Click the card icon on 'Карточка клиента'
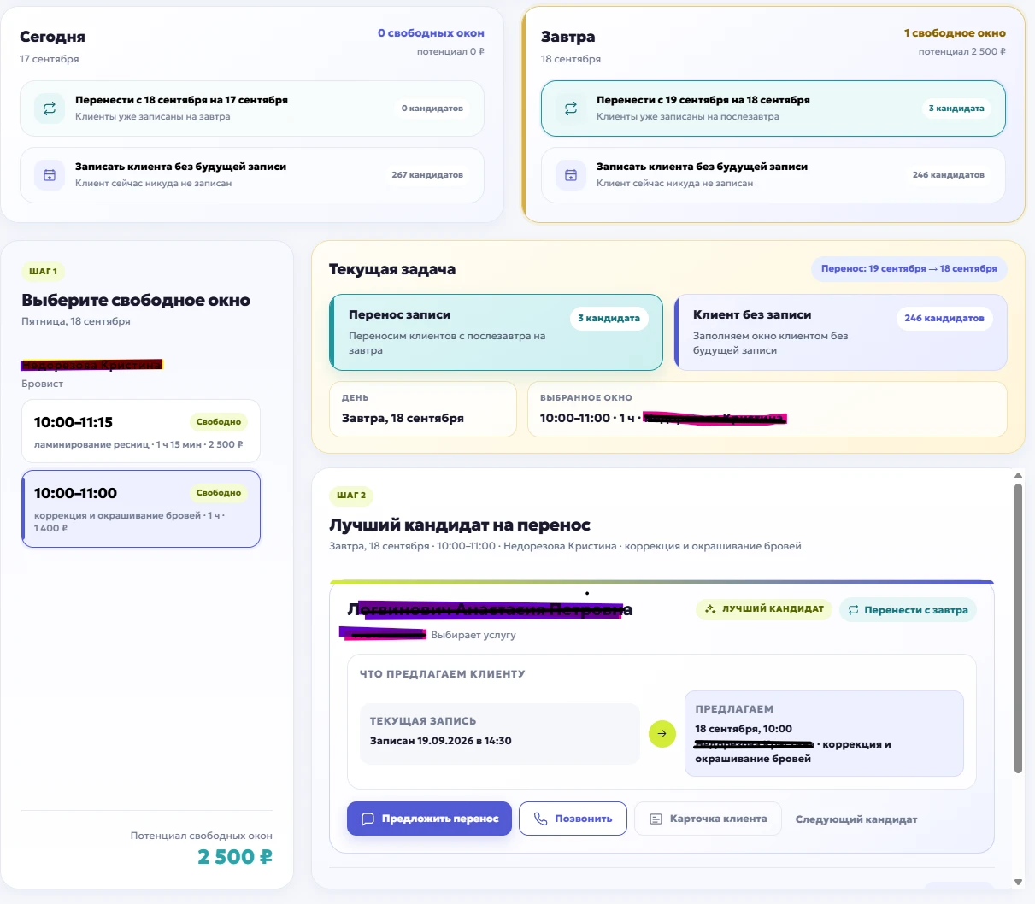The height and width of the screenshot is (904, 1035). (x=656, y=819)
